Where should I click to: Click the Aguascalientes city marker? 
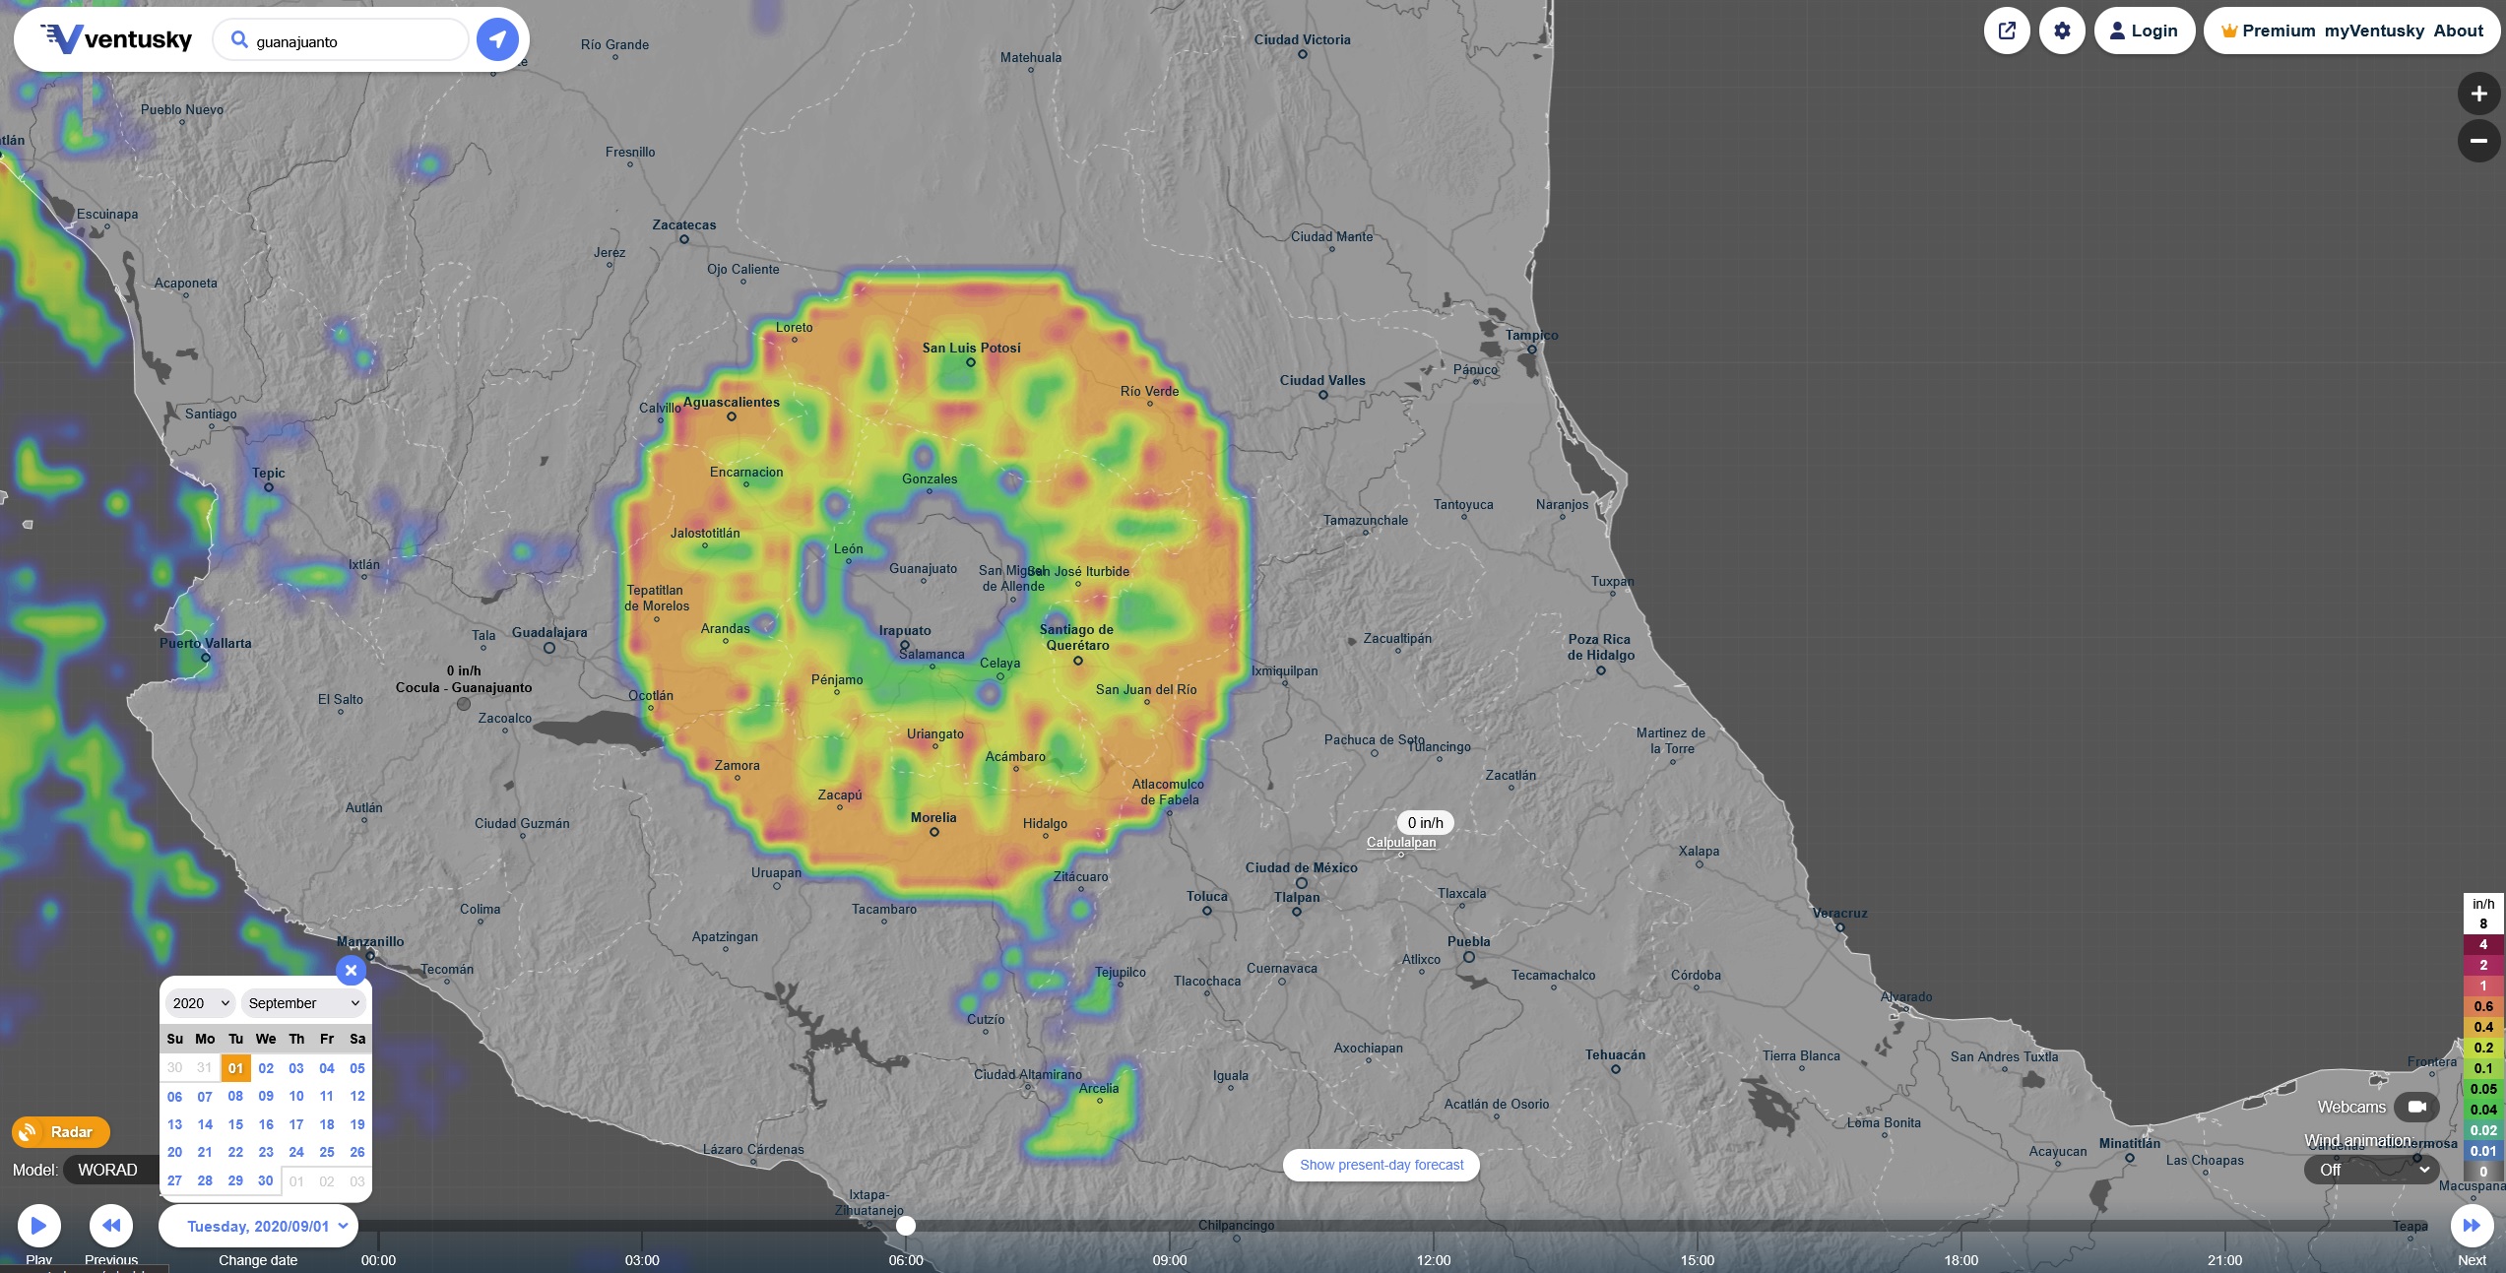(x=732, y=416)
